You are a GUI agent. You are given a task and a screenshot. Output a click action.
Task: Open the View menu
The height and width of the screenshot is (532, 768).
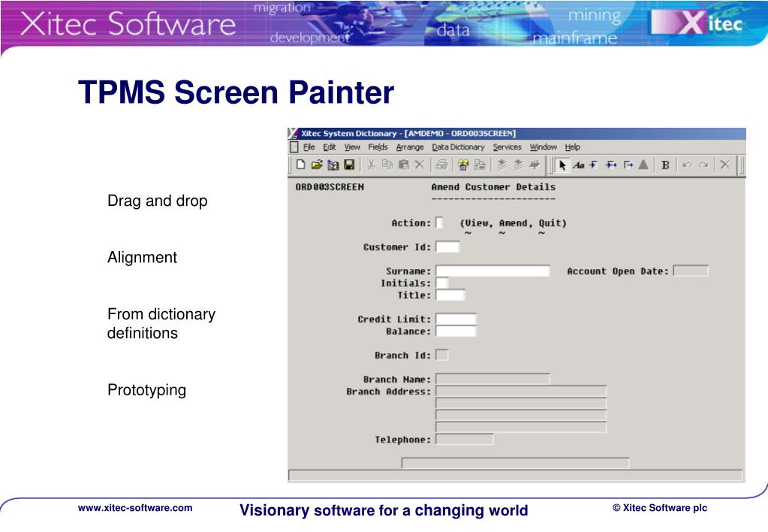352,147
